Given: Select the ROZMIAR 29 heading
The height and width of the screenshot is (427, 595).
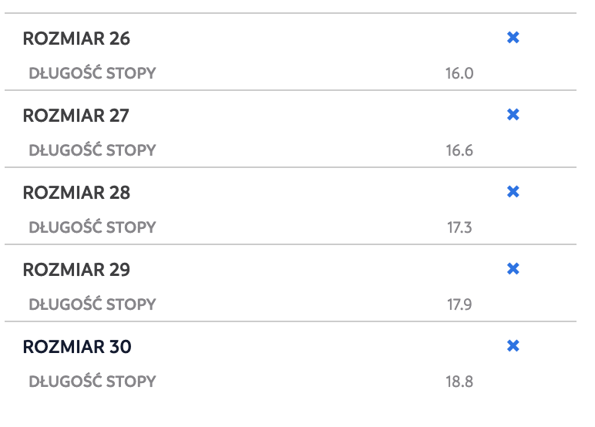Looking at the screenshot, I should (76, 270).
